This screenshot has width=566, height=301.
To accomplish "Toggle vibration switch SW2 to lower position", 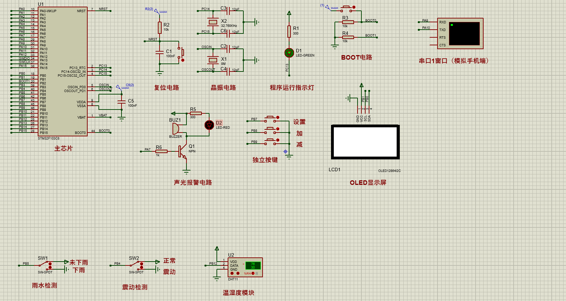I will coord(141,268).
